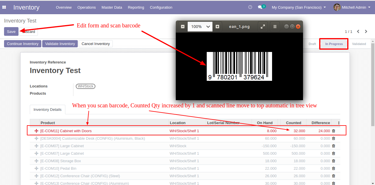Go to next record arrow
The width and height of the screenshot is (375, 185).
(366, 31)
